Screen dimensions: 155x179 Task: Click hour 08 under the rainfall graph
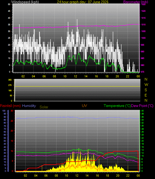point(56,176)
